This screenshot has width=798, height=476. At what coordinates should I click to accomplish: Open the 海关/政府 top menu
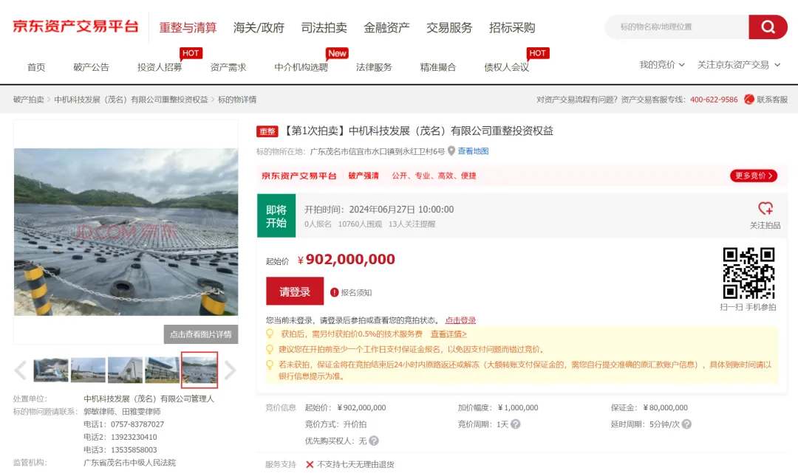[x=259, y=27]
